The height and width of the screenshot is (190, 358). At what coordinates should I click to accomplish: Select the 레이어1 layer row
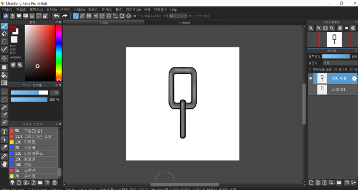tap(332, 89)
